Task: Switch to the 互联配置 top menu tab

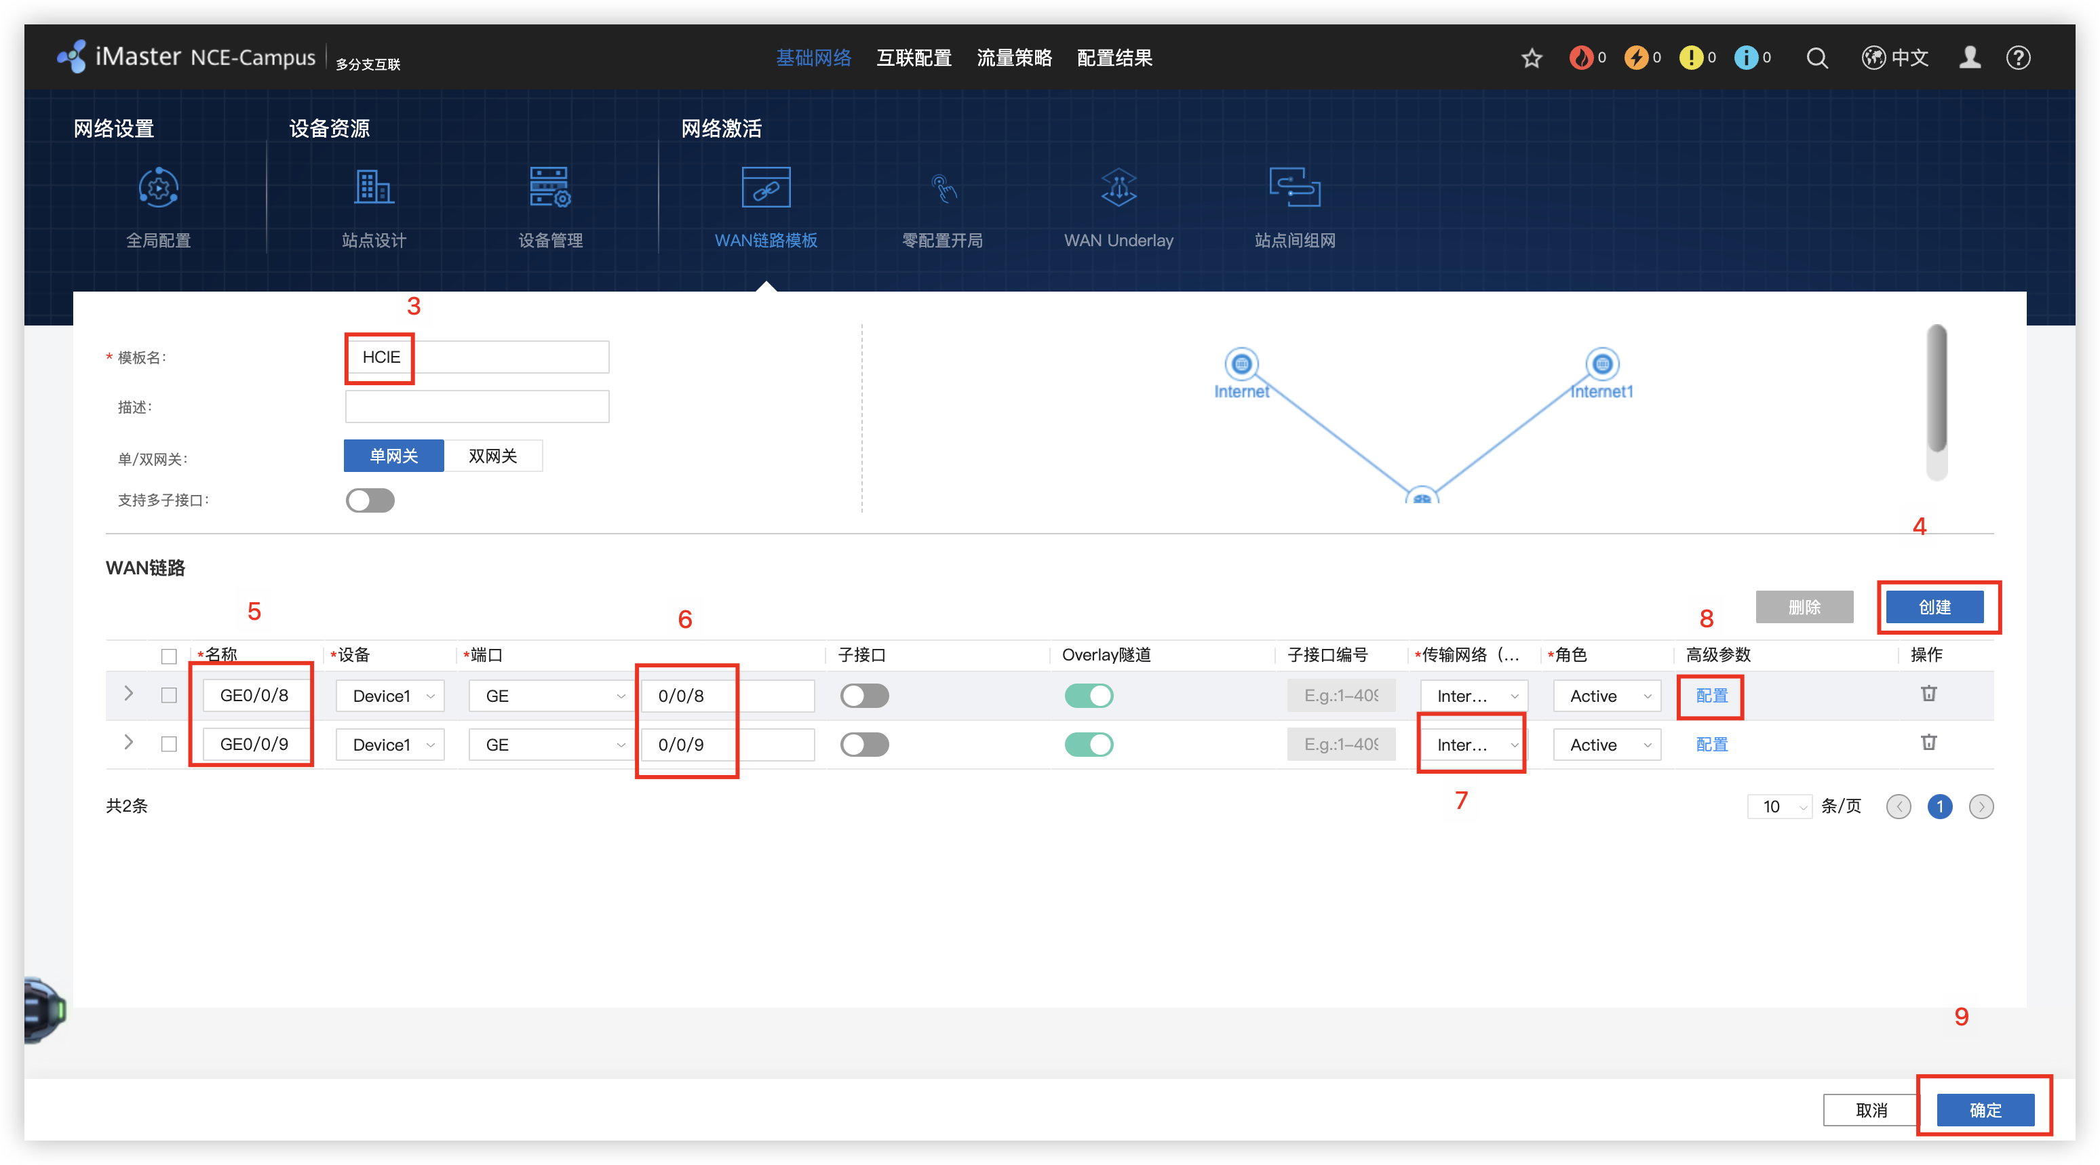Action: [x=914, y=58]
